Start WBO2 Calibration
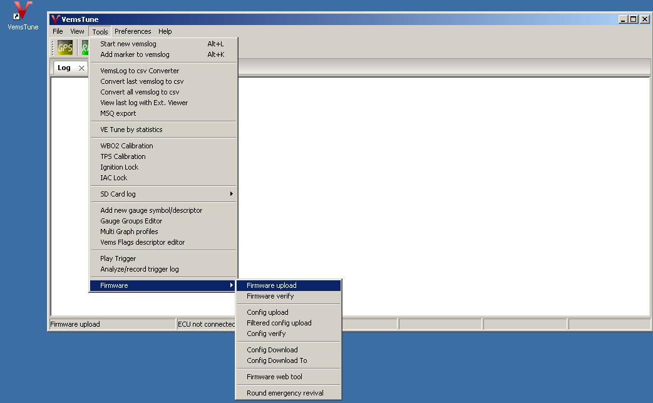The height and width of the screenshot is (403, 653). 163,146
